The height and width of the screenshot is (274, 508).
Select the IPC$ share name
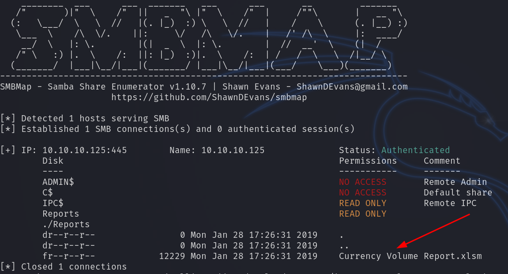53,203
